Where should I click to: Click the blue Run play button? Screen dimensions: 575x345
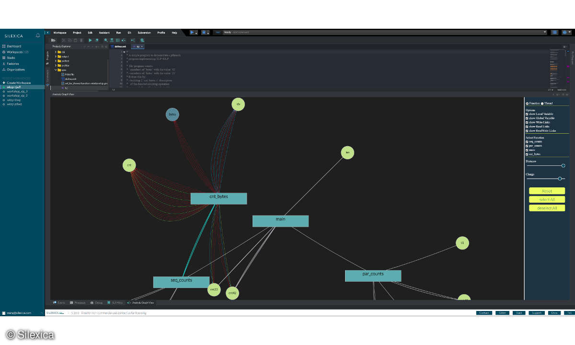(x=192, y=33)
